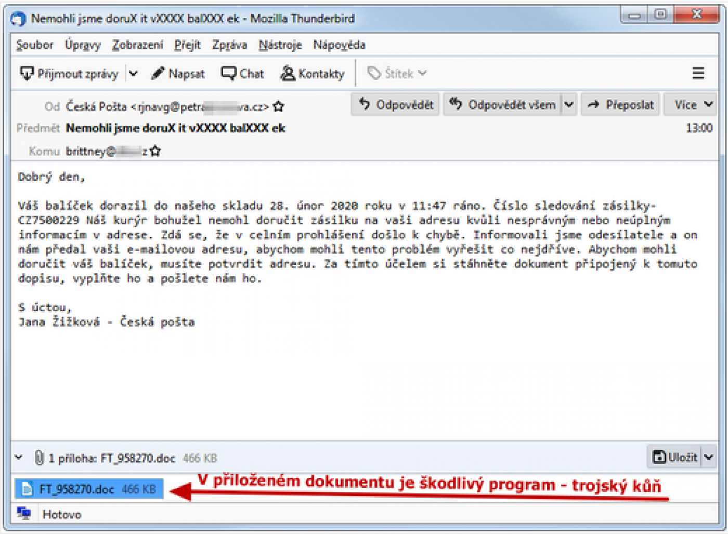Click 1 příloha: FT_958270.doc summary text
Screen dimensions: 728x534
pos(112,458)
